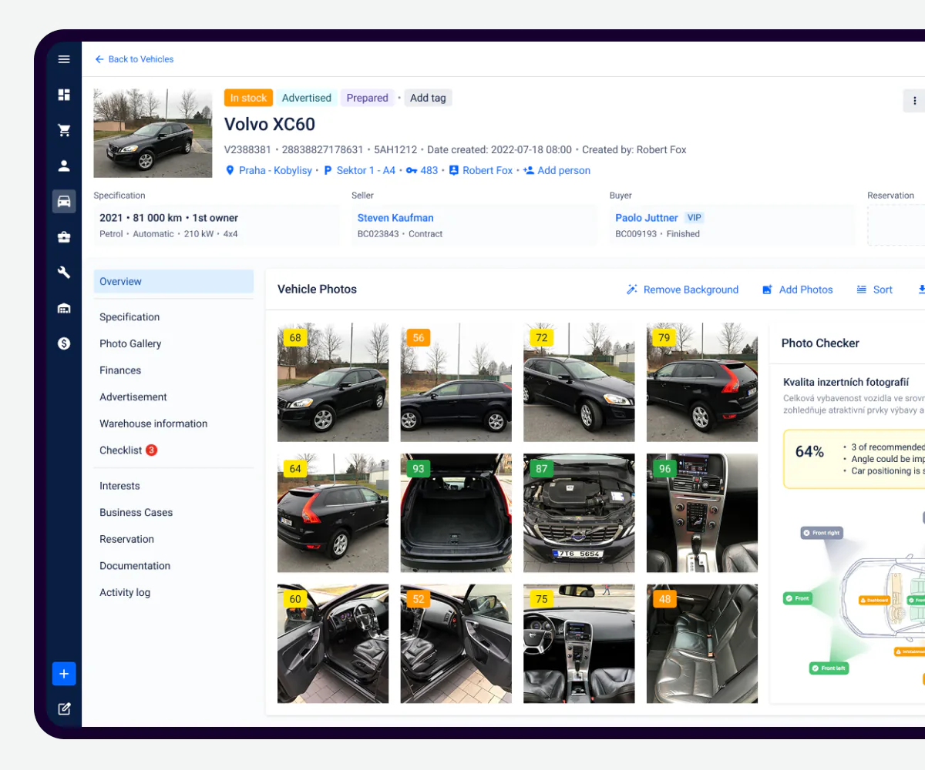Viewport: 925px width, 770px height.
Task: Open dashboard photo scored 75
Action: pyautogui.click(x=579, y=644)
